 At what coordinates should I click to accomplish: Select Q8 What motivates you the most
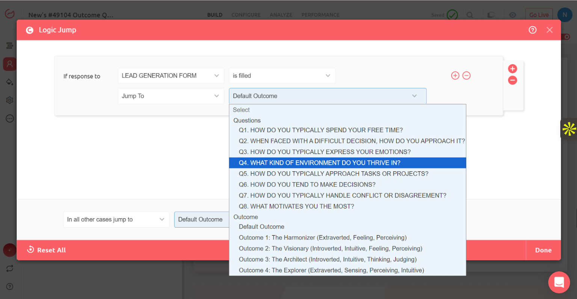coord(296,206)
